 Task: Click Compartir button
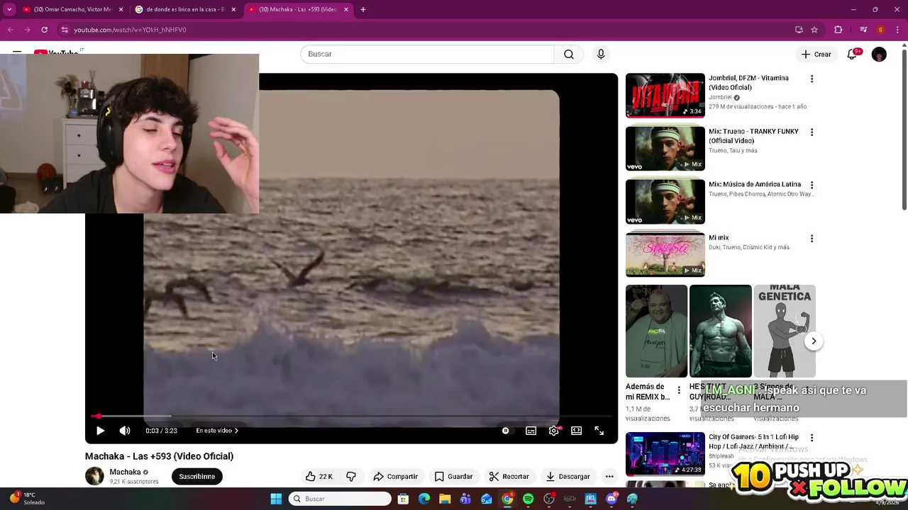point(395,476)
